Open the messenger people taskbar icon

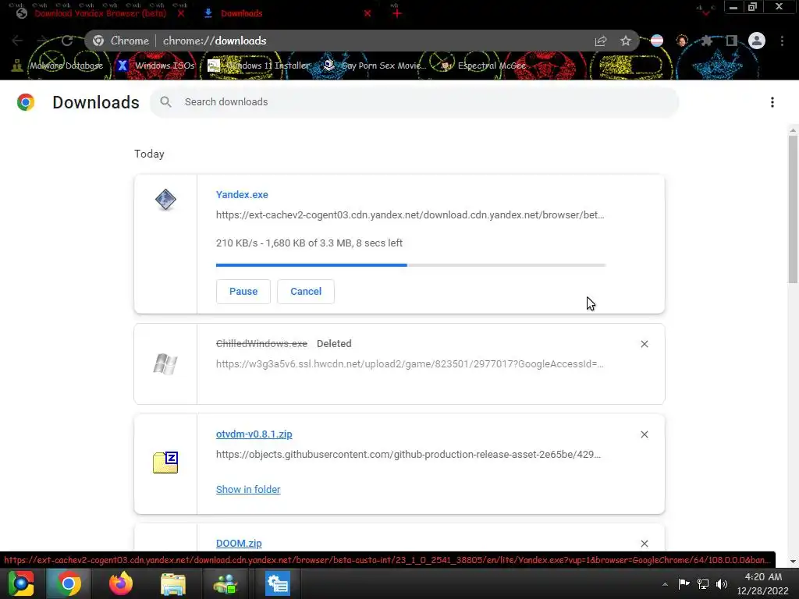coord(225,583)
